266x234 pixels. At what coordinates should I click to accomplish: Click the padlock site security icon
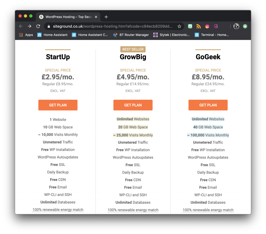tap(49, 26)
